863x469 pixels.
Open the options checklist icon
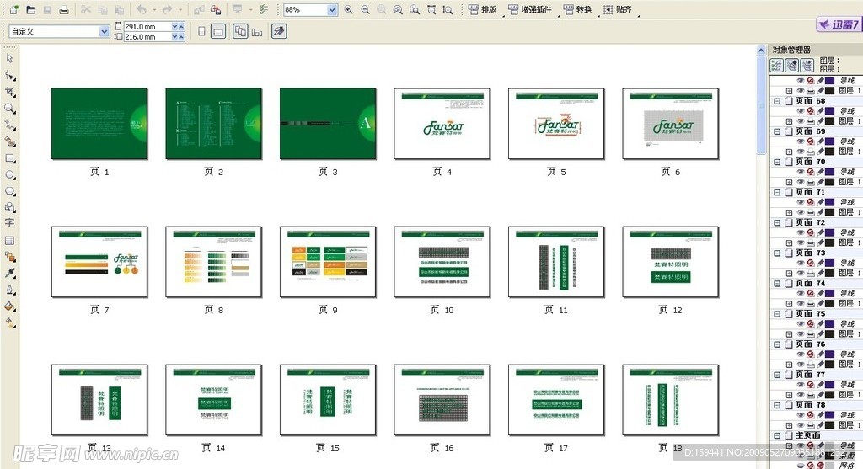point(264,10)
